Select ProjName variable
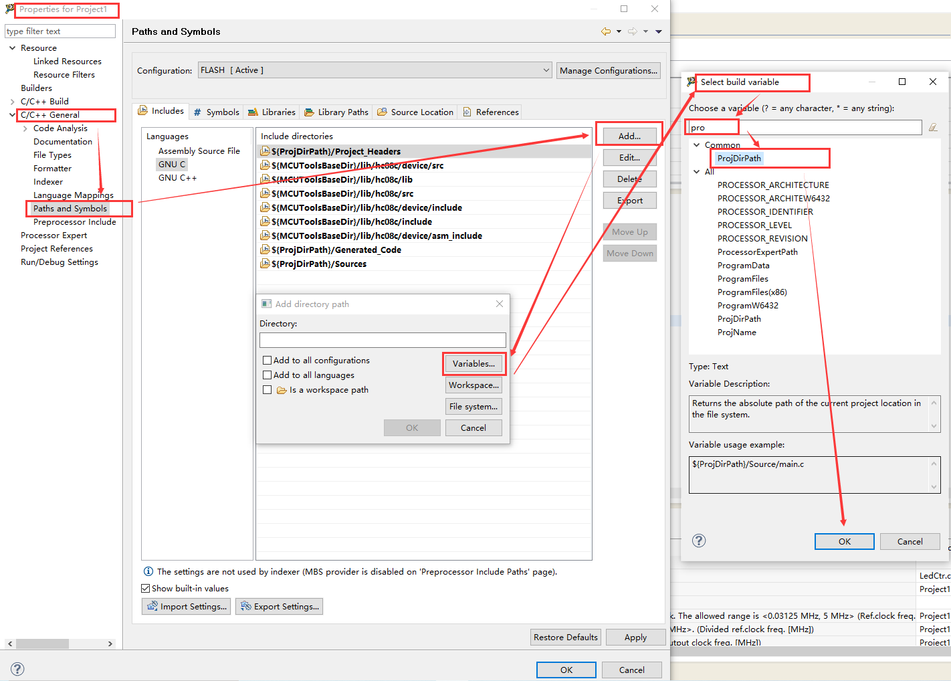The width and height of the screenshot is (951, 681). click(737, 332)
